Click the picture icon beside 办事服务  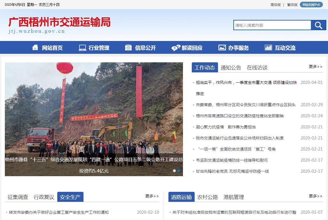222,48
